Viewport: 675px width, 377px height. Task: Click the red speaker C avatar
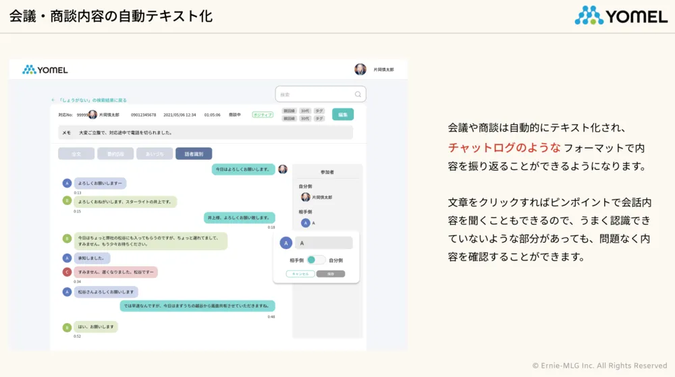click(67, 272)
